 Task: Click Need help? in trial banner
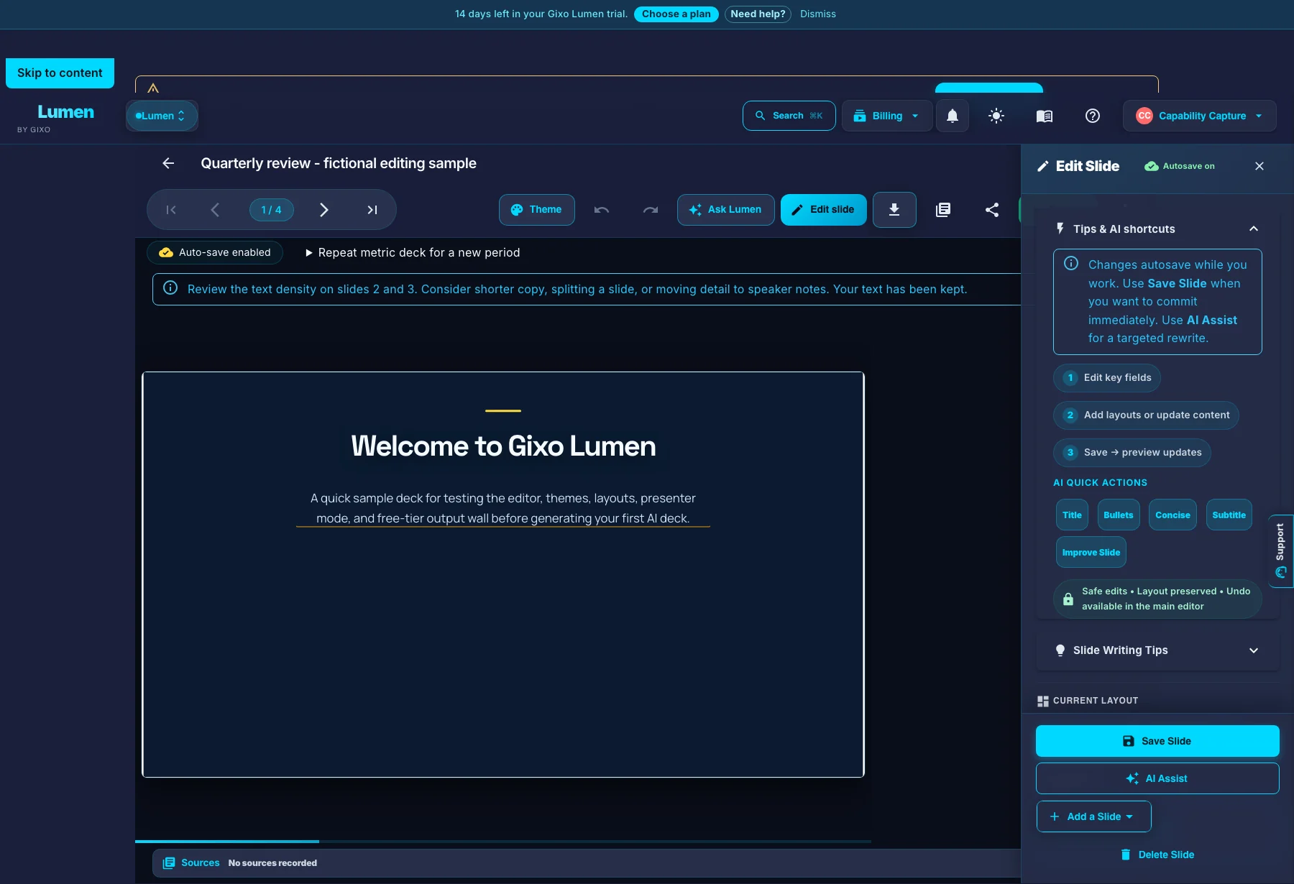pos(758,14)
